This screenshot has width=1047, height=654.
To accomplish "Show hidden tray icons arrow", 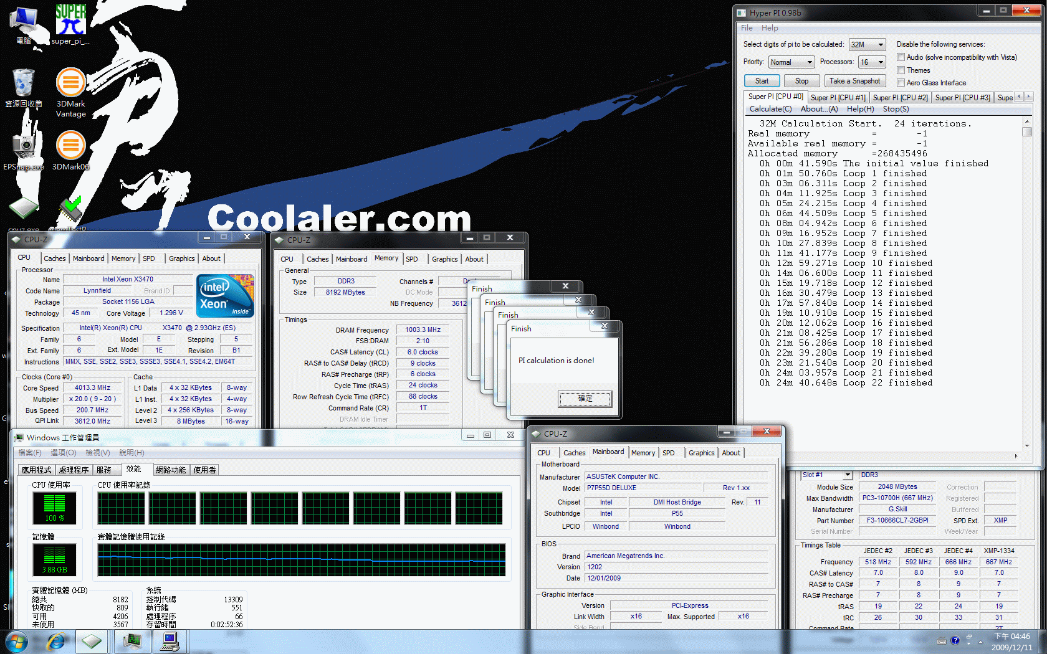I will [x=980, y=641].
